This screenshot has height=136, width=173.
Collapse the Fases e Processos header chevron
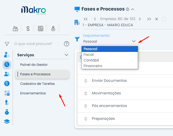pos(133,9)
